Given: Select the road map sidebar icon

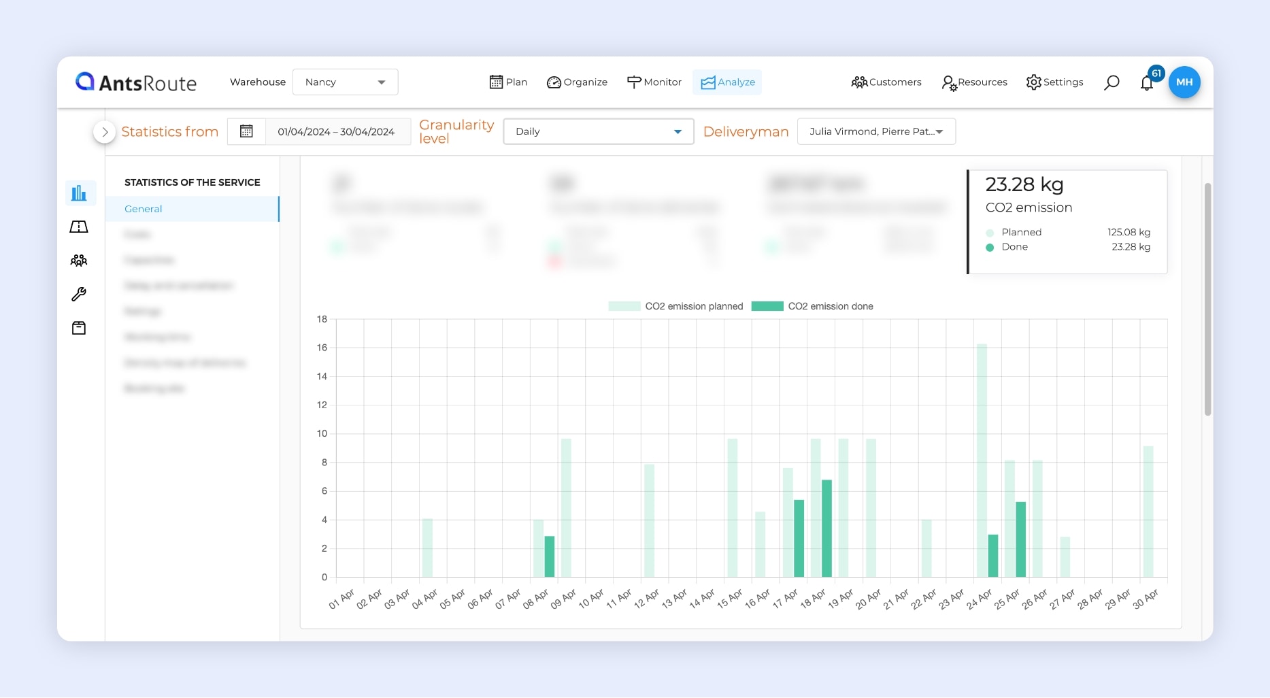Looking at the screenshot, I should click(x=79, y=227).
